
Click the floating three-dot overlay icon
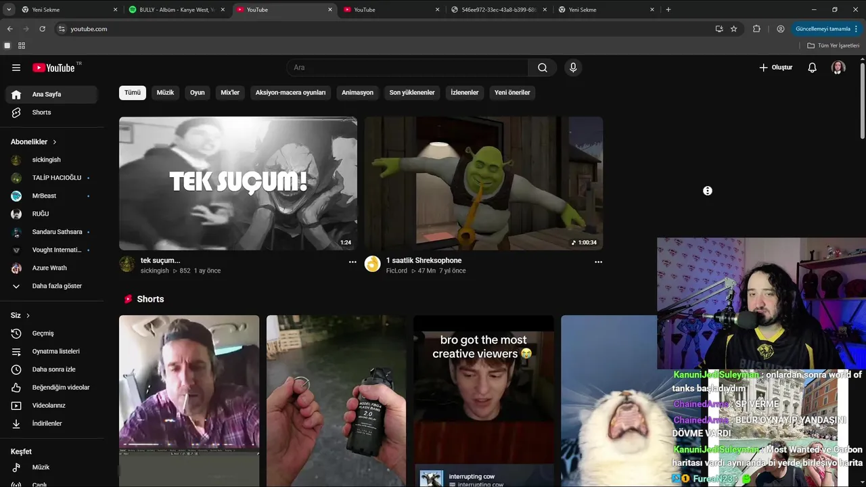708,191
